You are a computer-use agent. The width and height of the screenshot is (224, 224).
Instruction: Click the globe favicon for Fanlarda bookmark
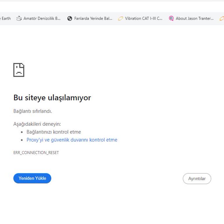pos(70,18)
